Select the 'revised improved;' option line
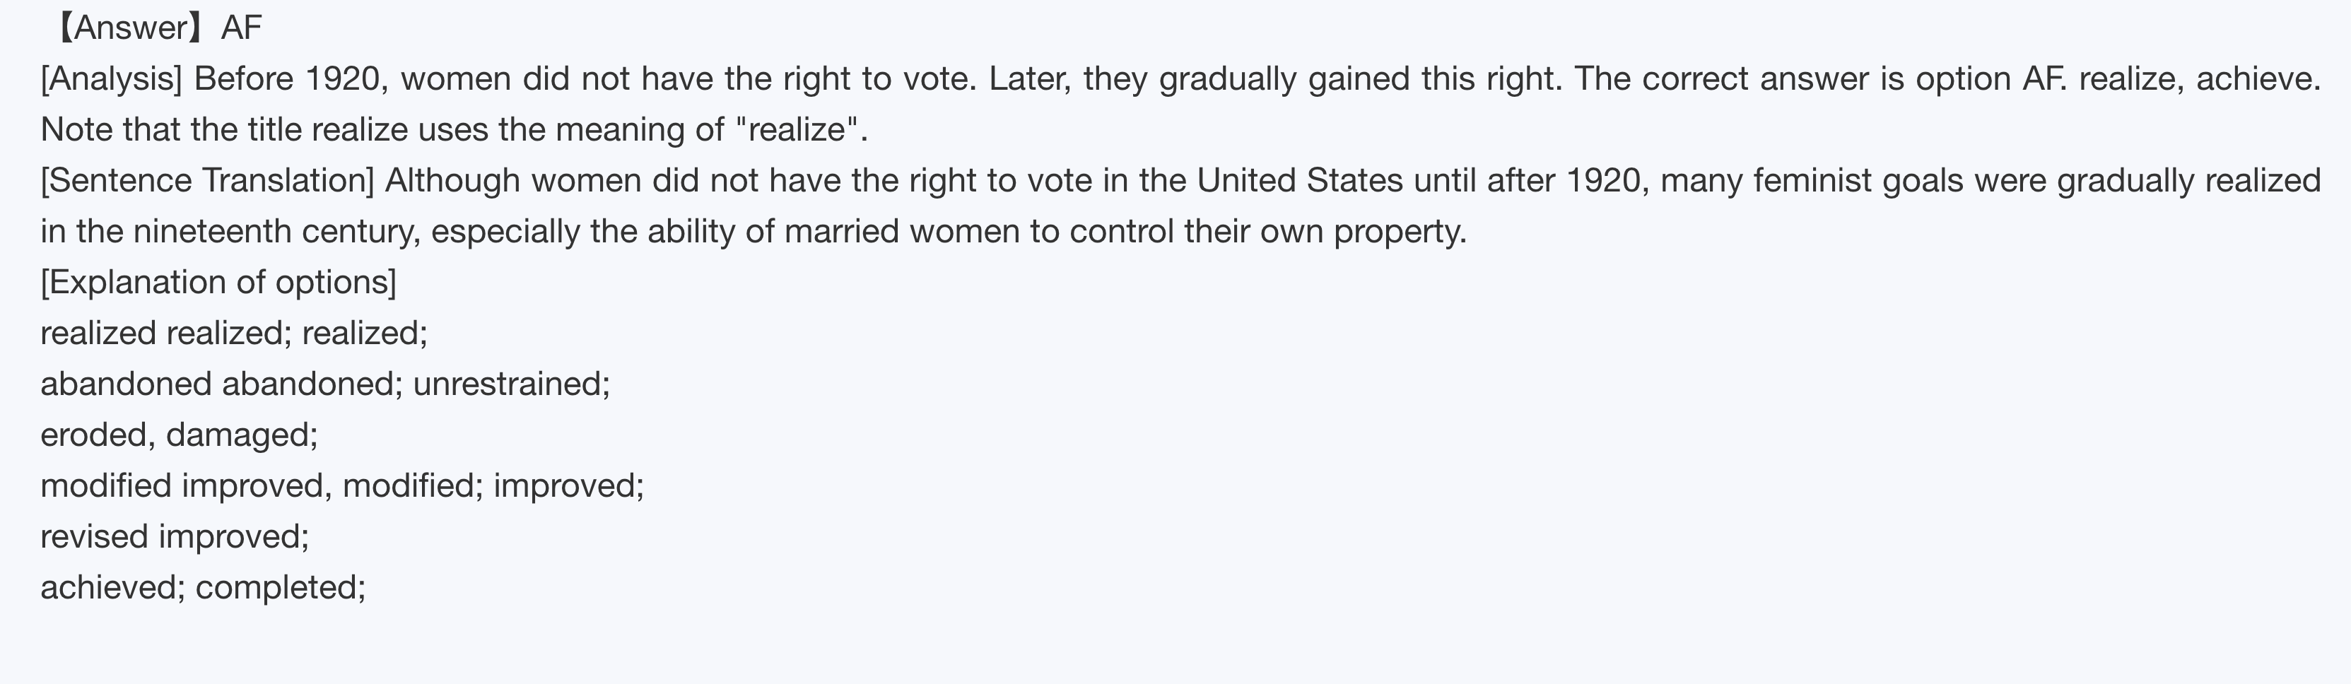The height and width of the screenshot is (684, 2351). point(175,537)
